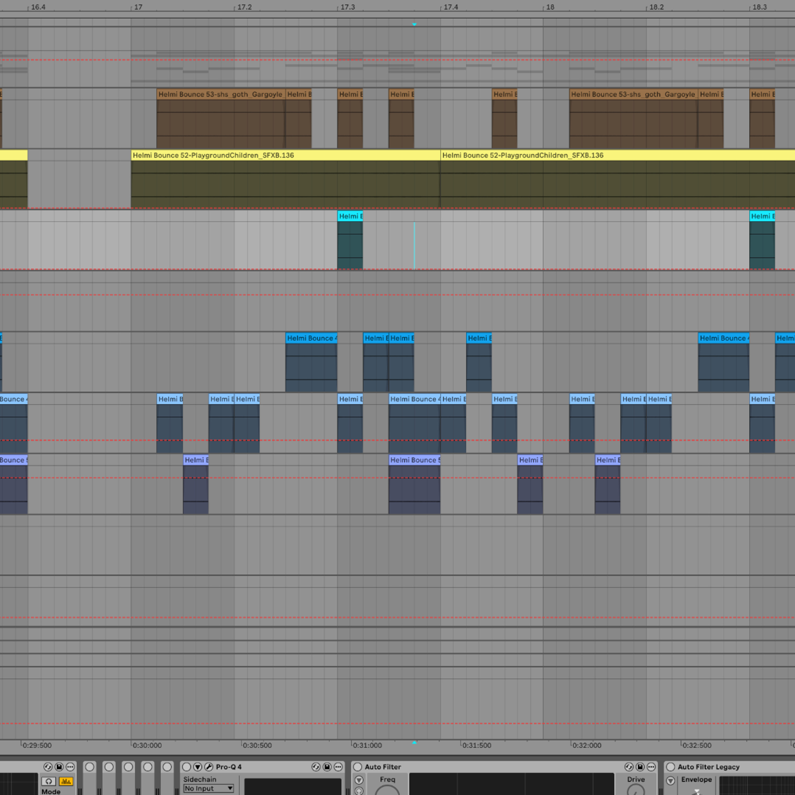Click the cyan playhead marker in scrub area
This screenshot has height=795, width=795.
[x=414, y=25]
